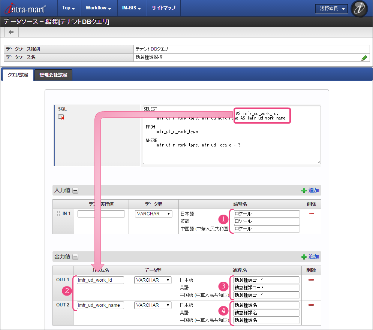
Task: Click the back arrow icon
Action: click(x=11, y=32)
